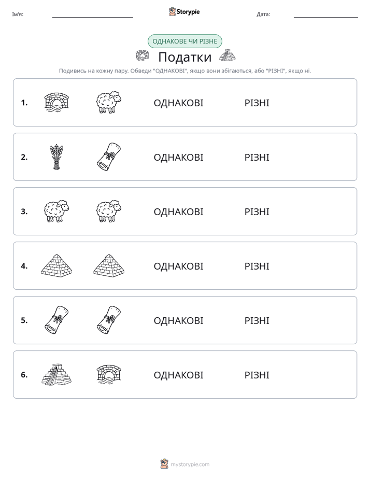The image size is (370, 479).
Task: Click the sheep icon in row 1
Action: (109, 102)
